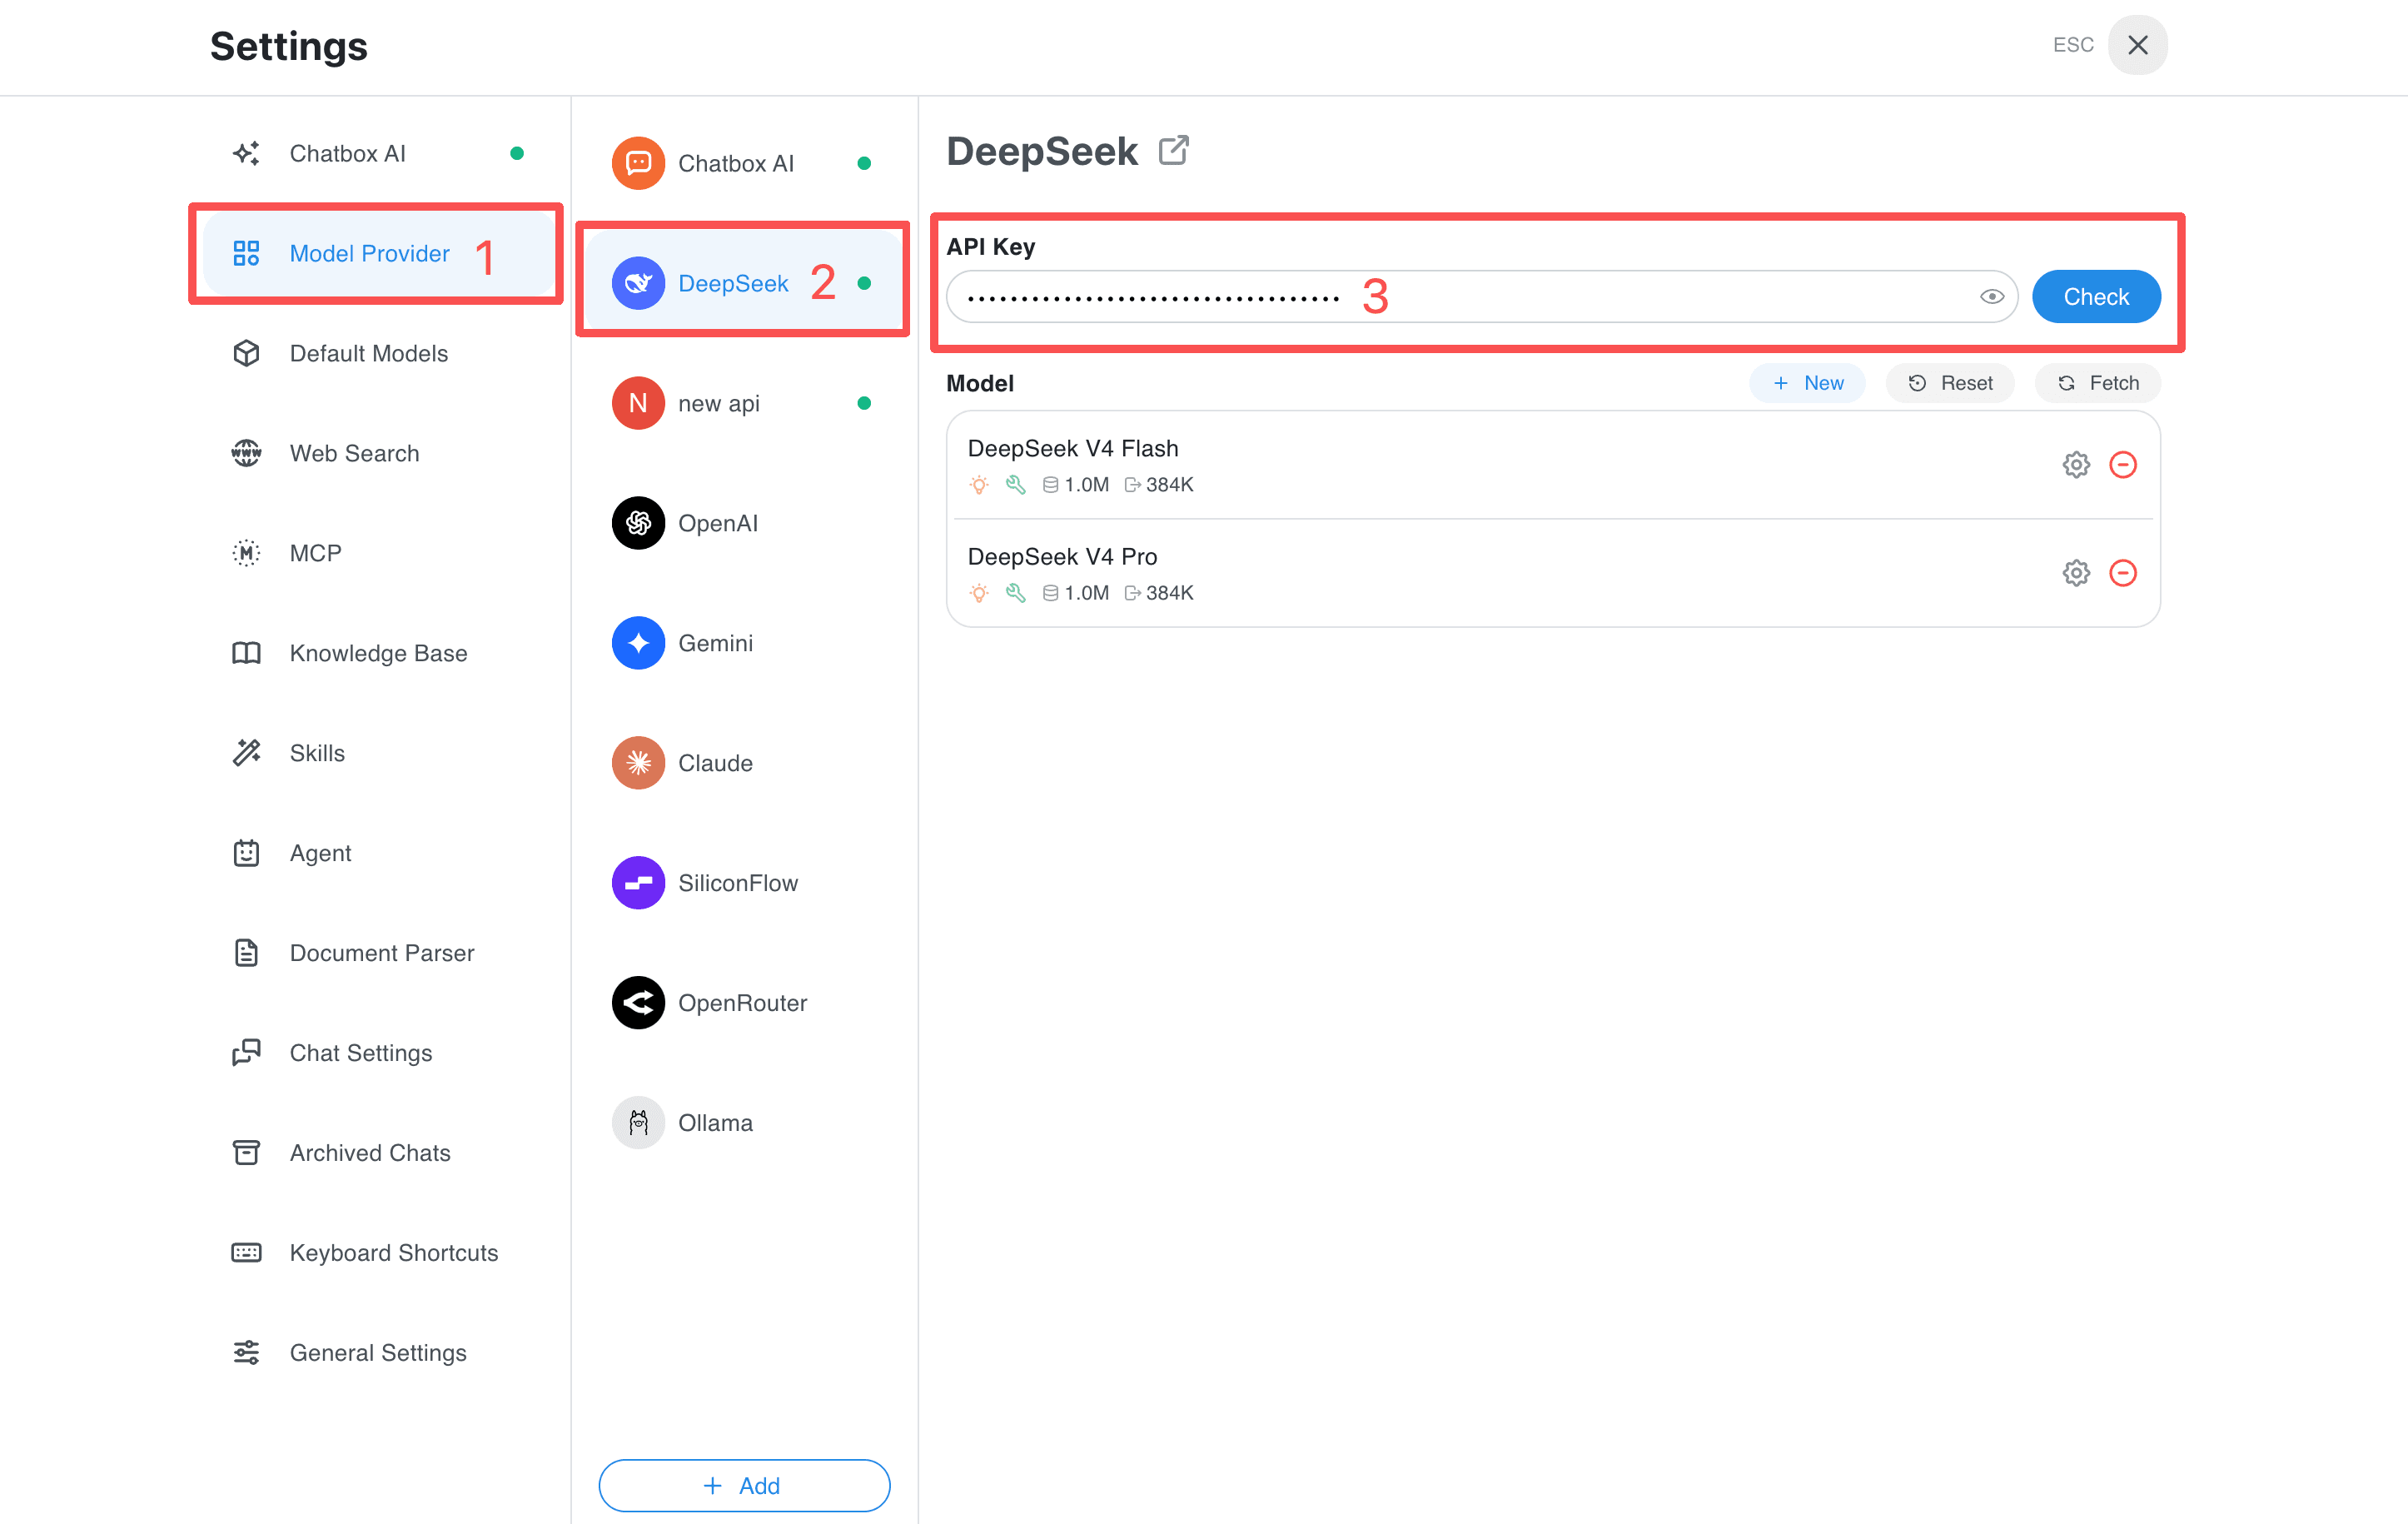
Task: Open Archived Chats section
Action: pos(378,1153)
